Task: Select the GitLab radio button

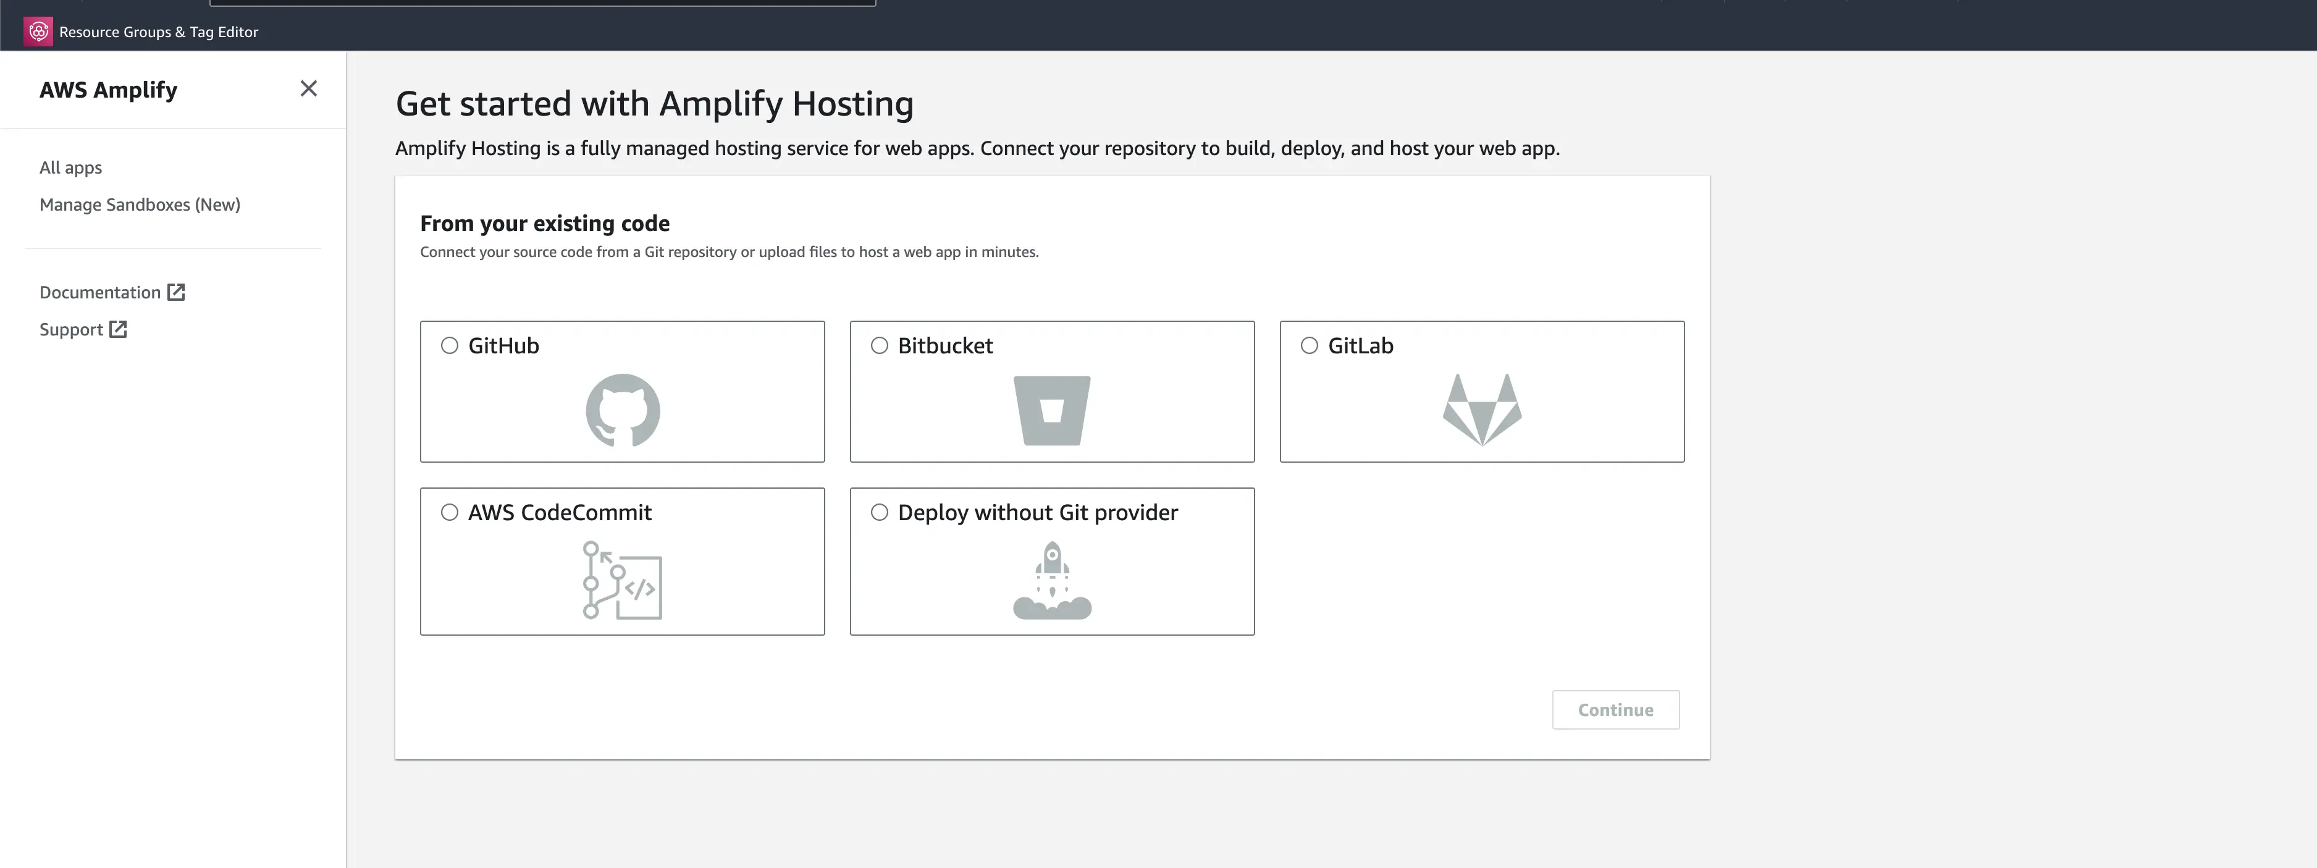Action: [x=1310, y=345]
